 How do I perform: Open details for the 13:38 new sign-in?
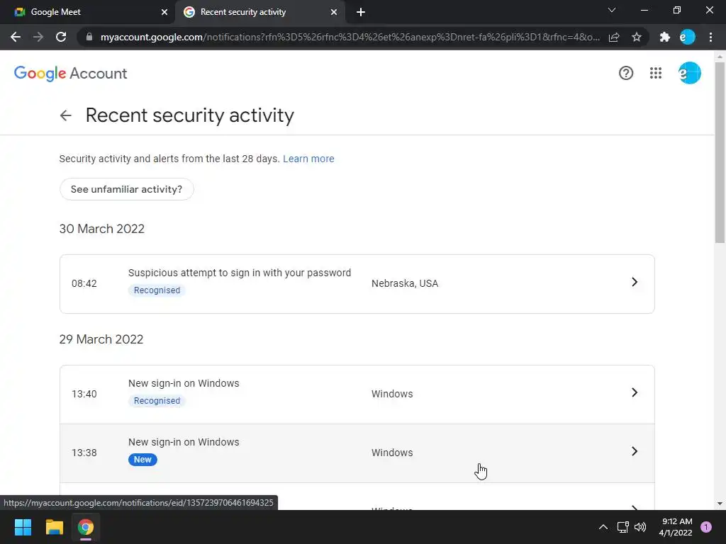point(635,452)
